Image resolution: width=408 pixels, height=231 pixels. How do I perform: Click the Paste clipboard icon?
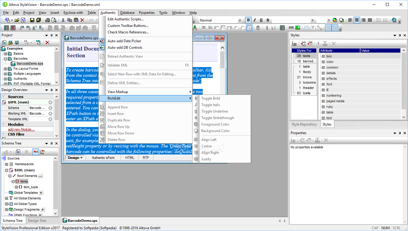pos(76,20)
